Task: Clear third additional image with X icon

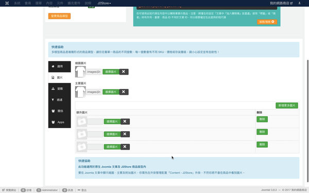Action: tap(125, 147)
